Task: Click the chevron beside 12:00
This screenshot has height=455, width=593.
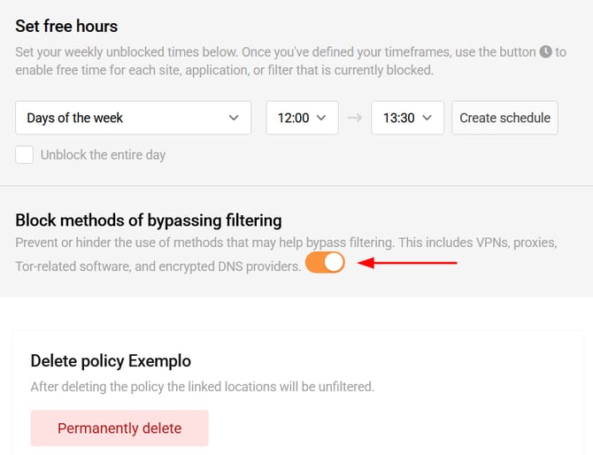Action: tap(321, 118)
